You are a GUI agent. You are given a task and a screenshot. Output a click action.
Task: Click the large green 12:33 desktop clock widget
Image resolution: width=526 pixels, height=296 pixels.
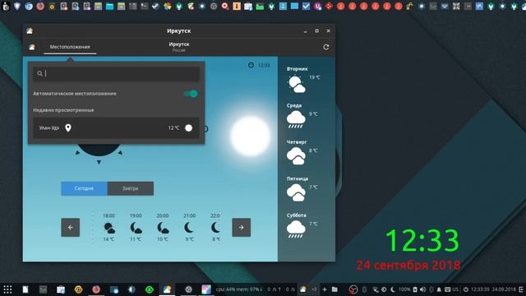[x=422, y=240]
